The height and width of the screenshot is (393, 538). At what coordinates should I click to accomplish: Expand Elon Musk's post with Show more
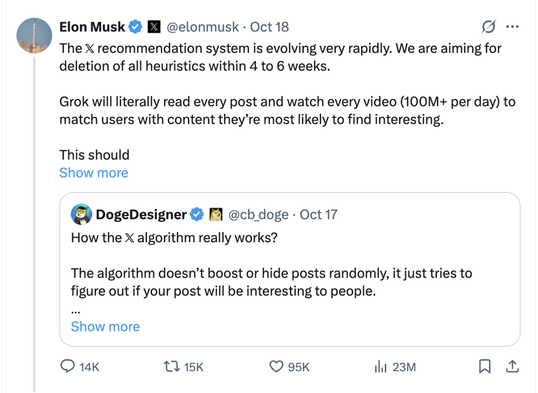[x=94, y=173]
